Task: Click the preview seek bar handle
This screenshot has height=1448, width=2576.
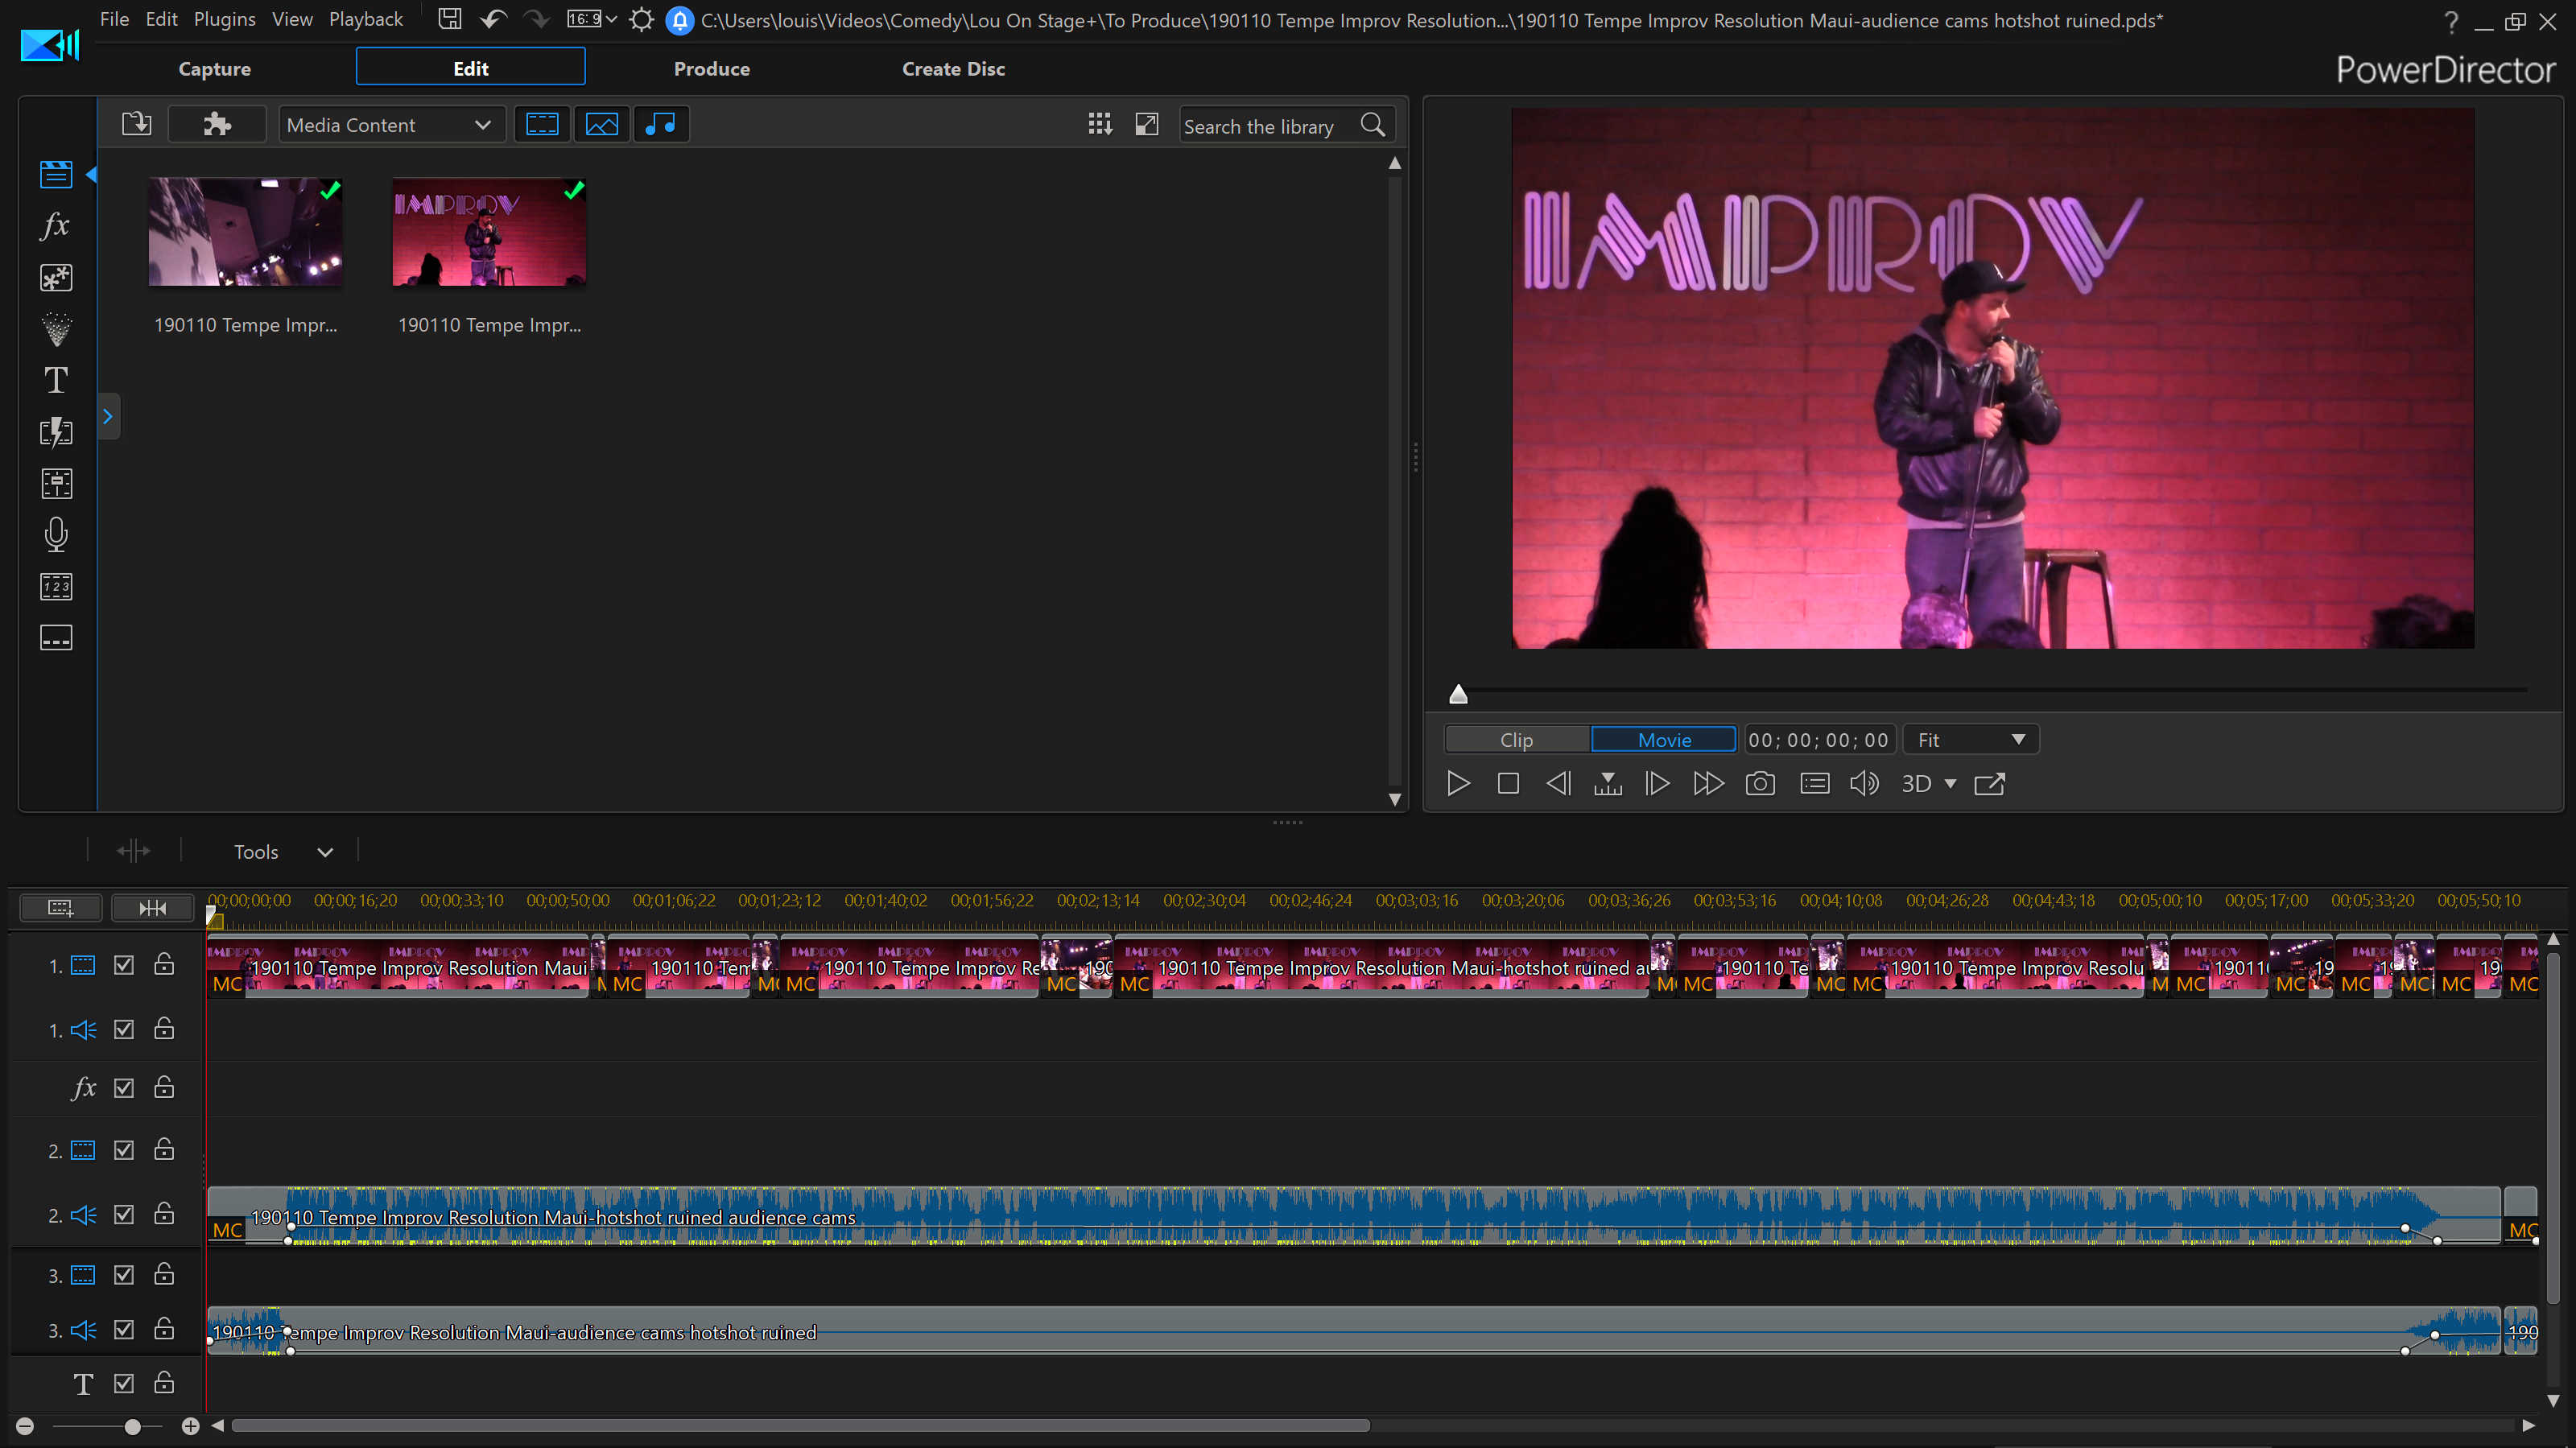Action: pos(1458,694)
